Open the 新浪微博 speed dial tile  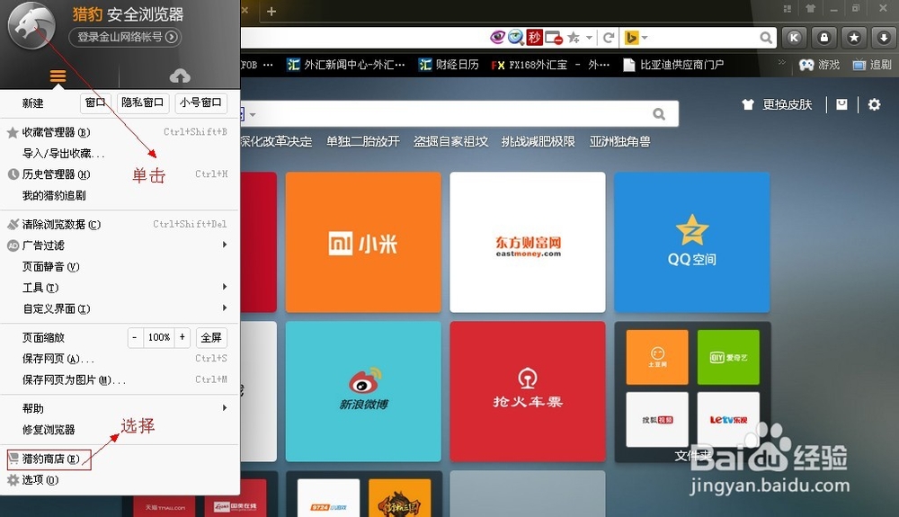(x=363, y=391)
